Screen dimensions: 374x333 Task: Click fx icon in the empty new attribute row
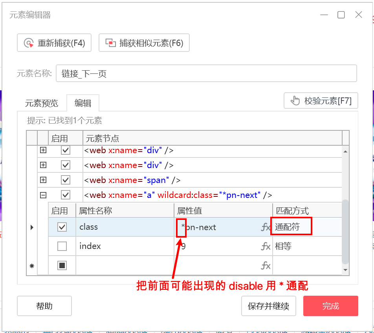pos(266,265)
